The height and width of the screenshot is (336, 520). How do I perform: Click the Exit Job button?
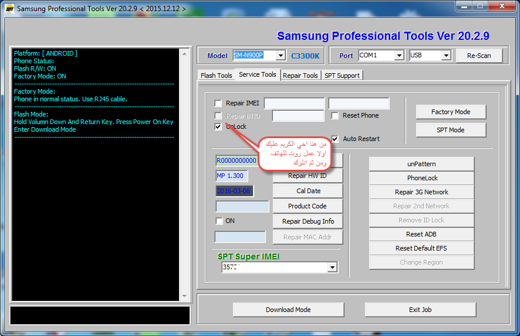point(420,310)
